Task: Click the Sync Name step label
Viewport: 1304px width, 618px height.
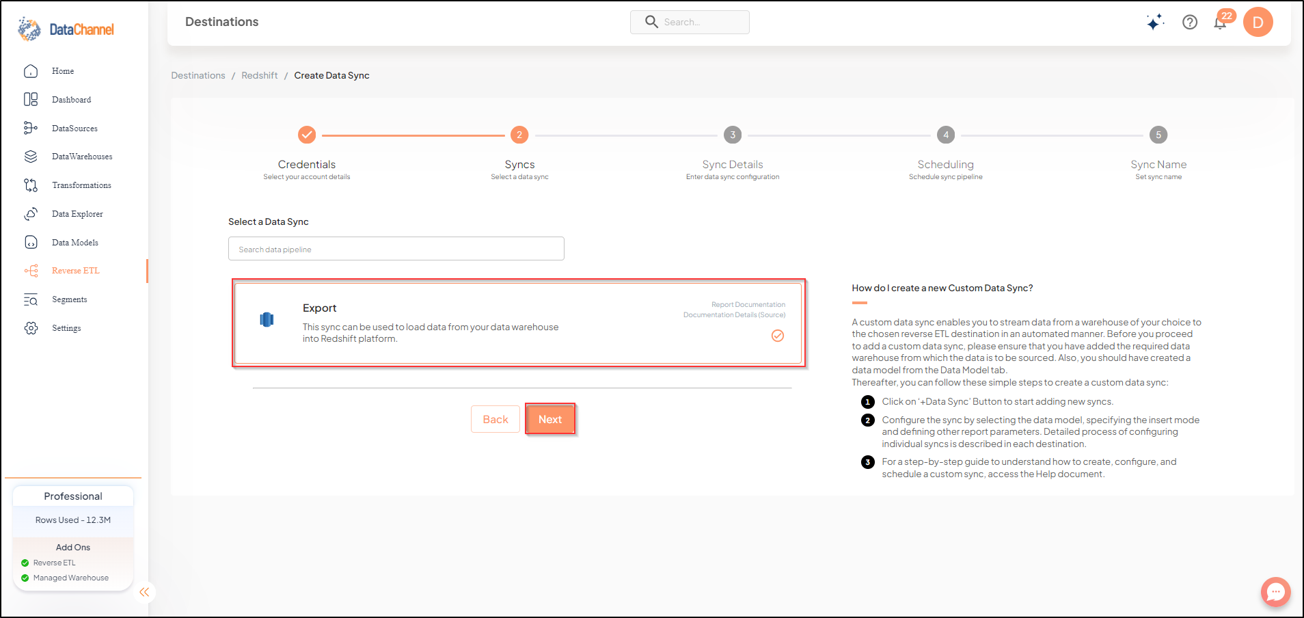Action: tap(1158, 164)
